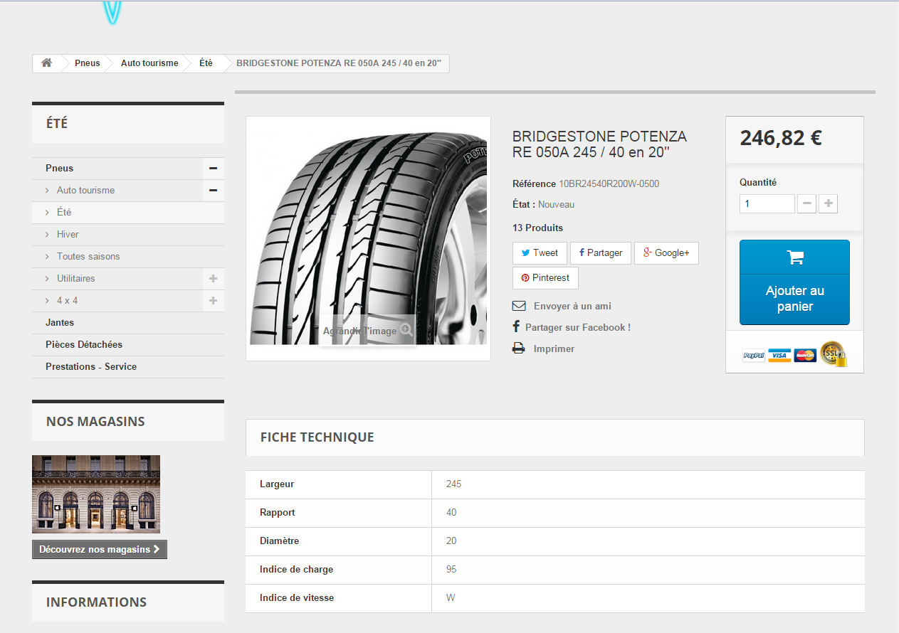Click the NOS MAGASINS heading
Image resolution: width=899 pixels, height=633 pixels.
[x=95, y=422]
